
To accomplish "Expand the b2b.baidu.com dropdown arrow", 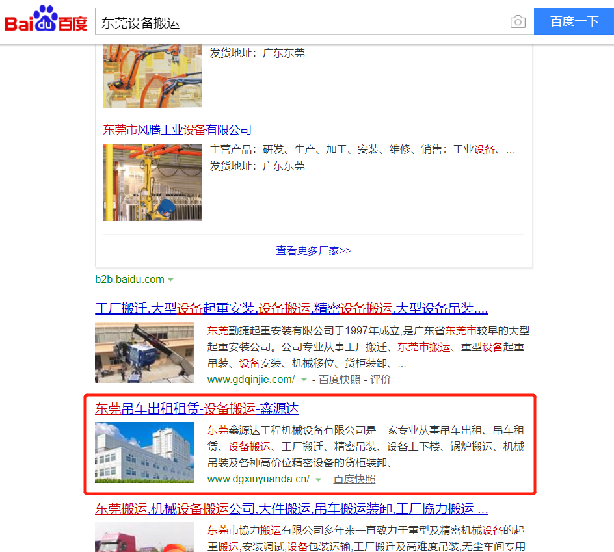I will 170,280.
